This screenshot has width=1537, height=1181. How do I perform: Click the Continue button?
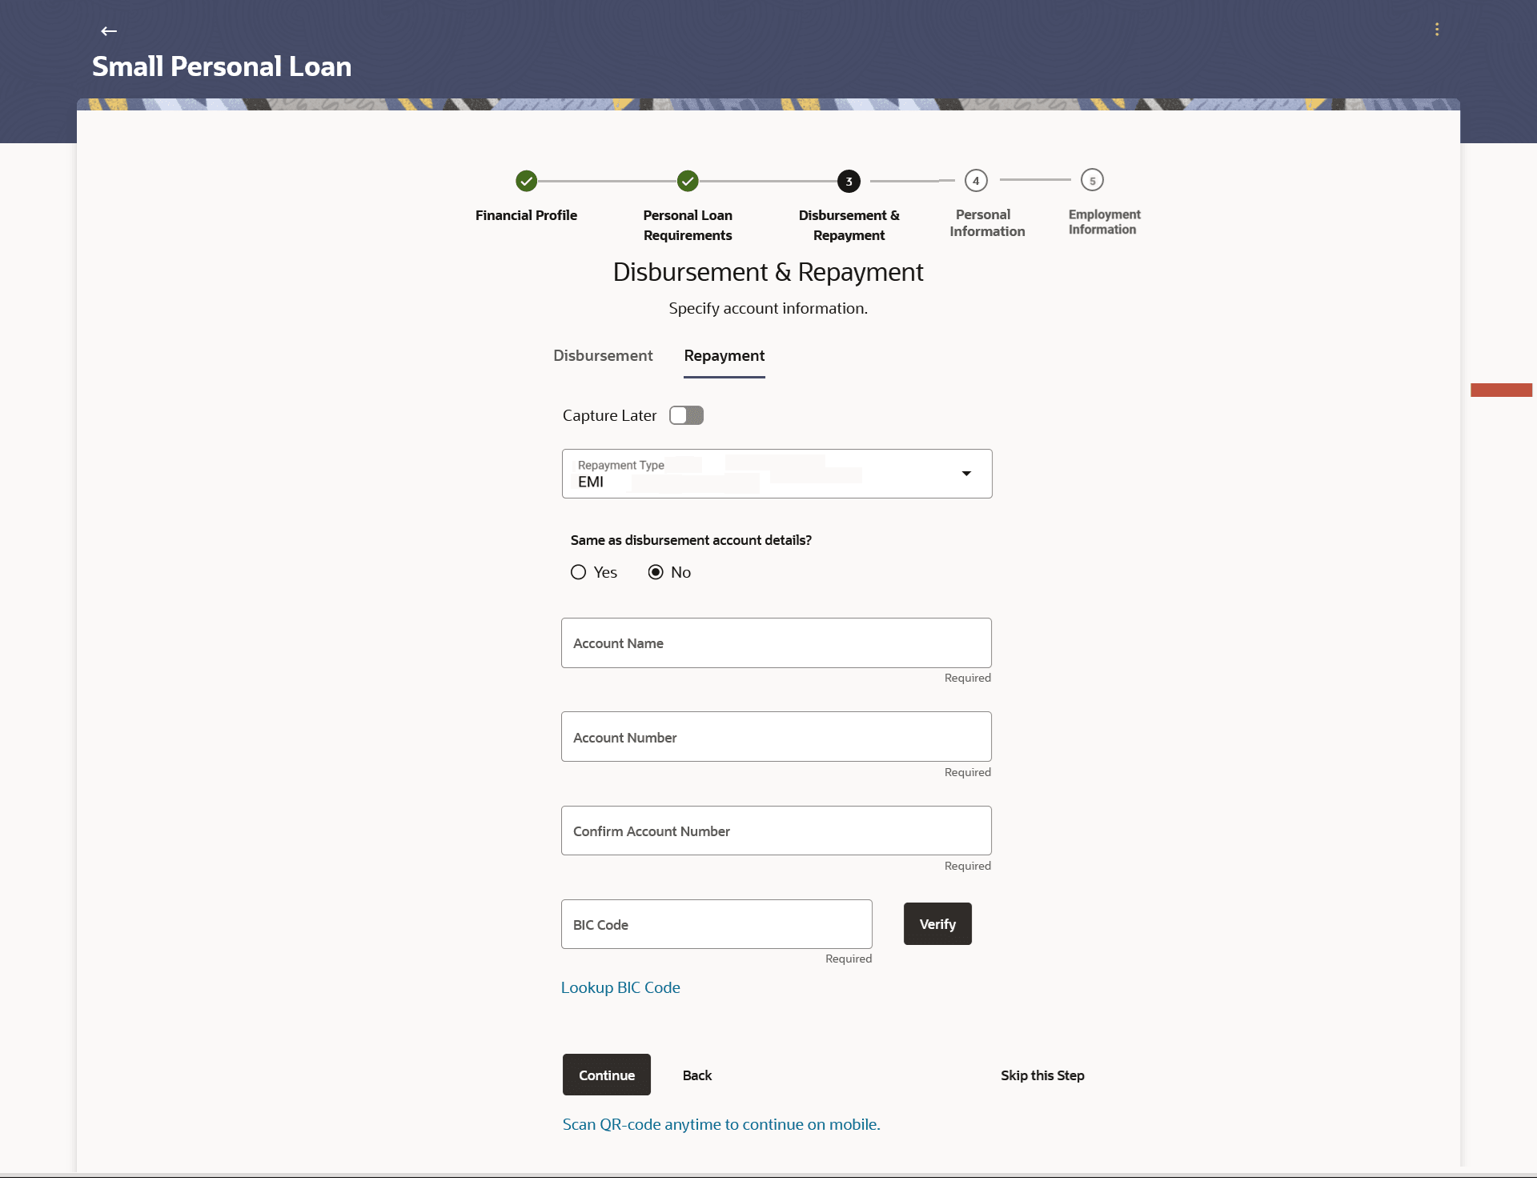click(606, 1075)
